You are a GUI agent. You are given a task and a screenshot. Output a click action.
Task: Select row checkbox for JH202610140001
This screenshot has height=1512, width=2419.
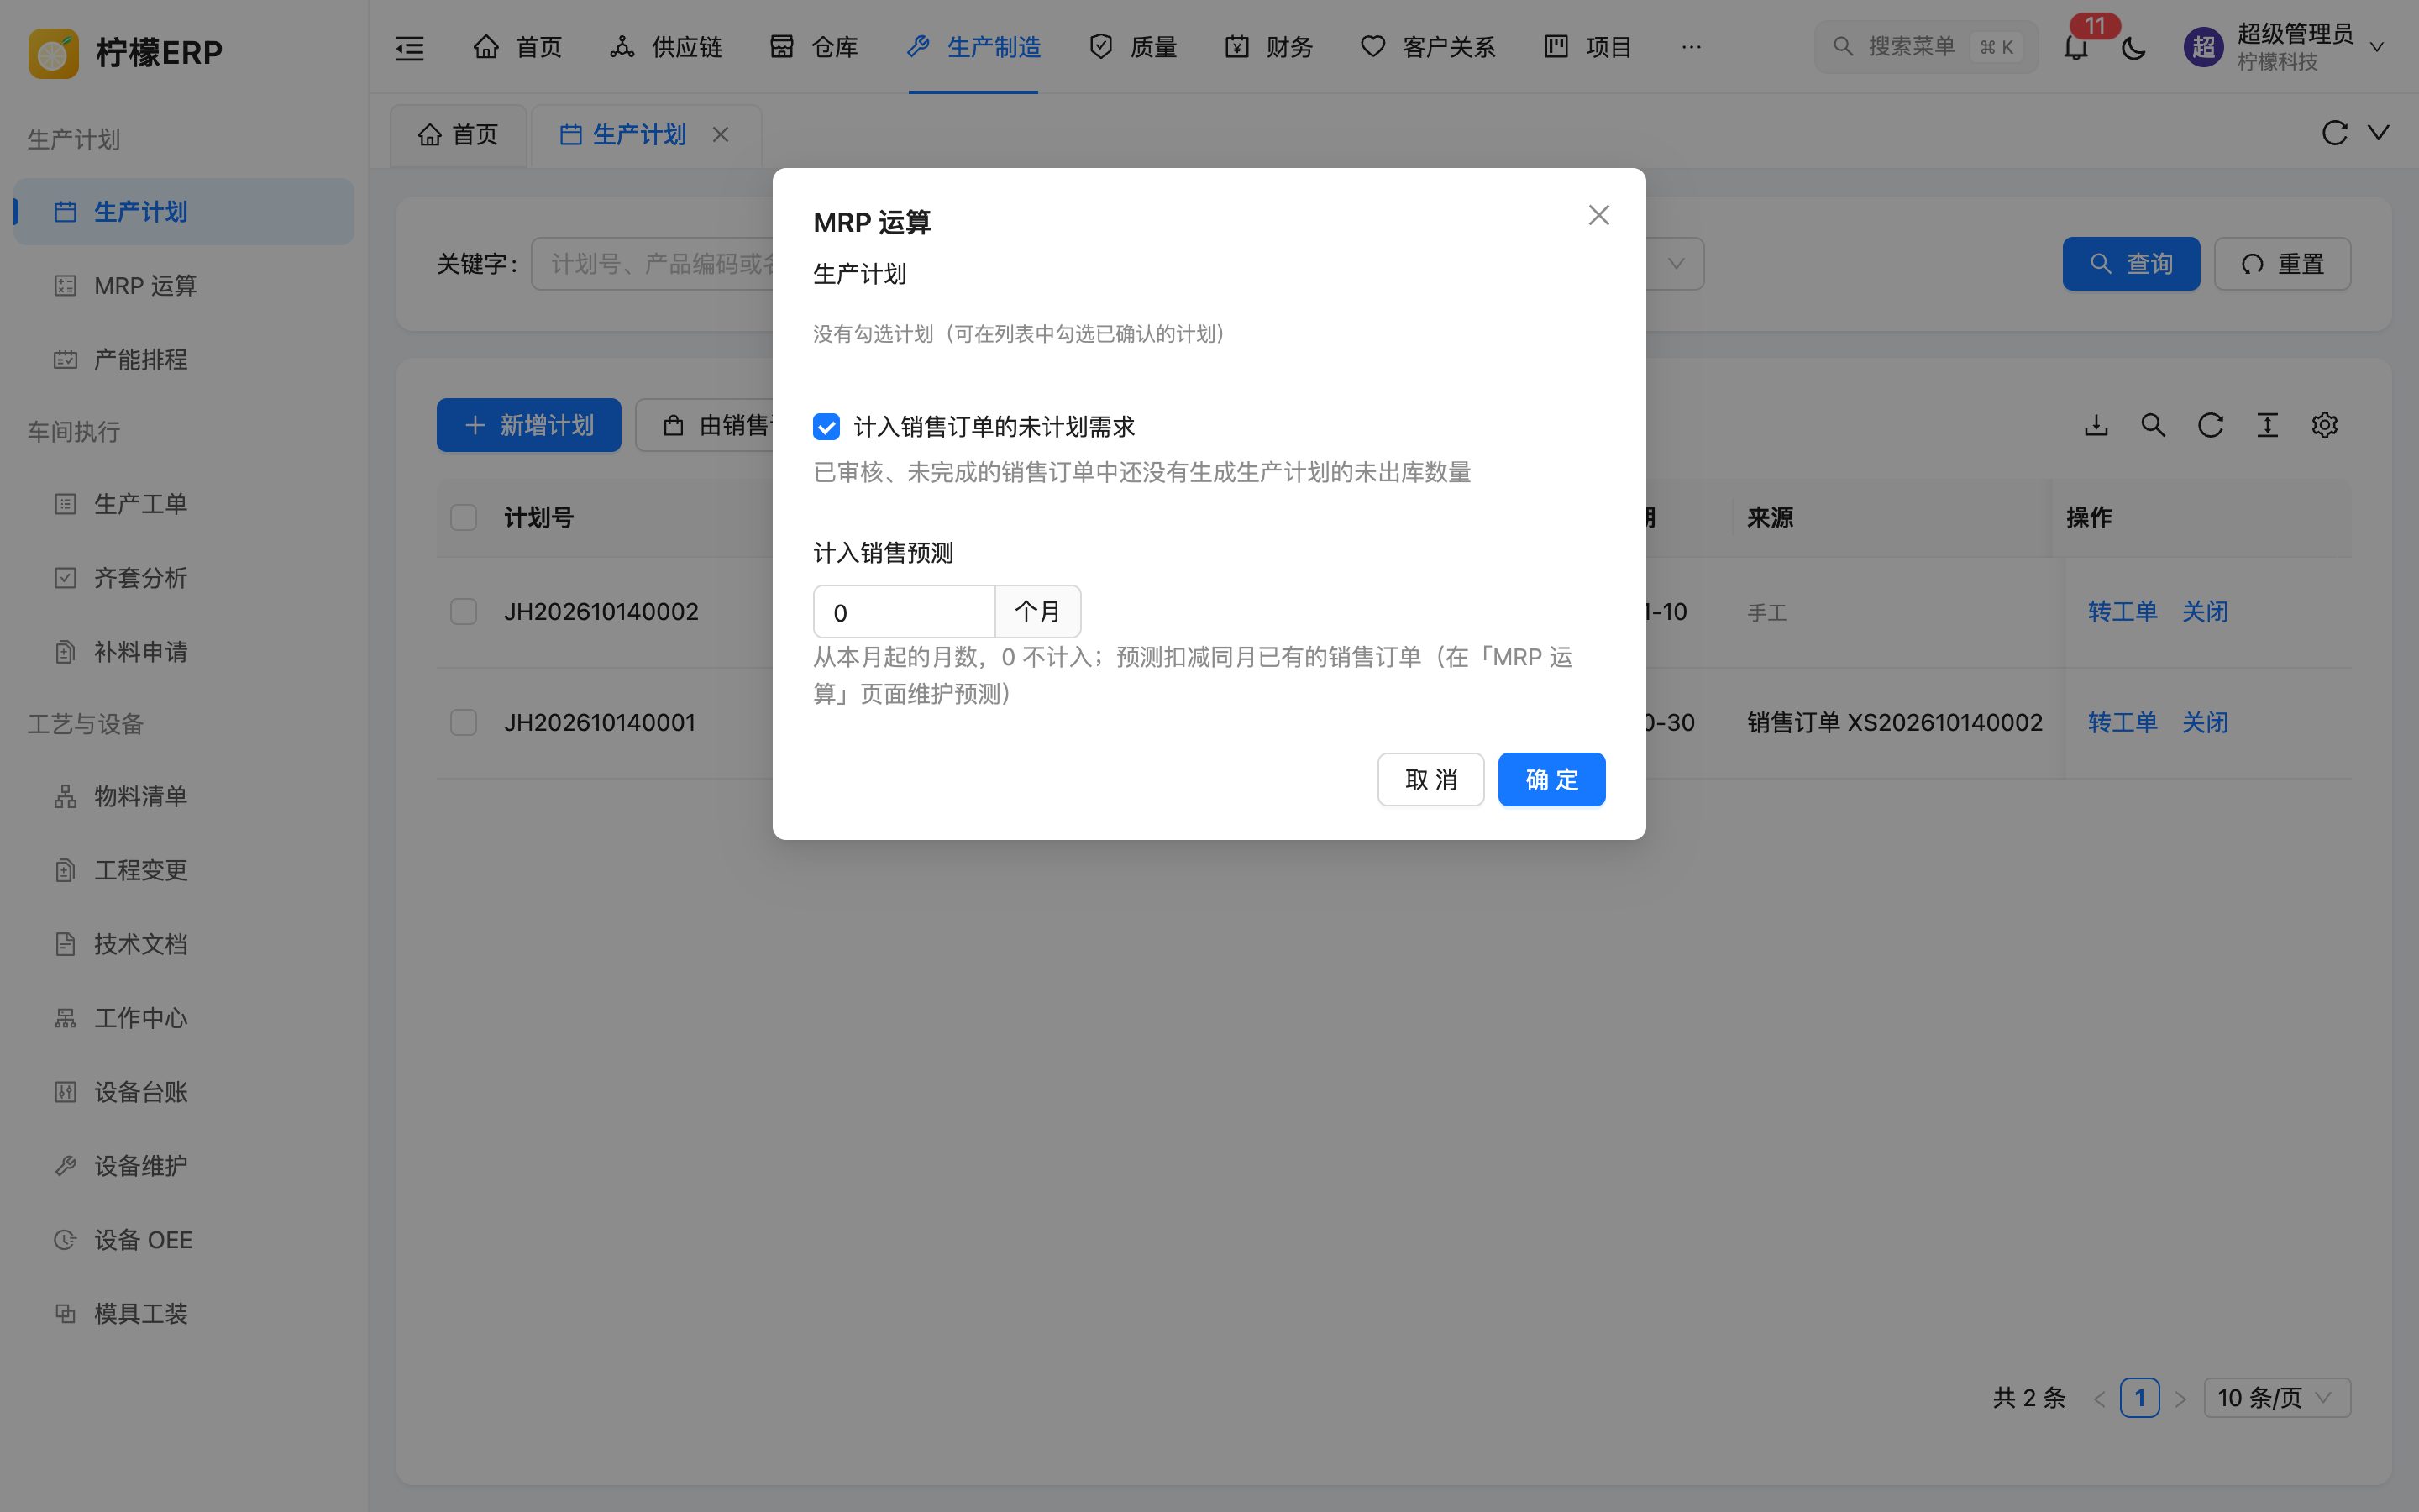[x=463, y=722]
